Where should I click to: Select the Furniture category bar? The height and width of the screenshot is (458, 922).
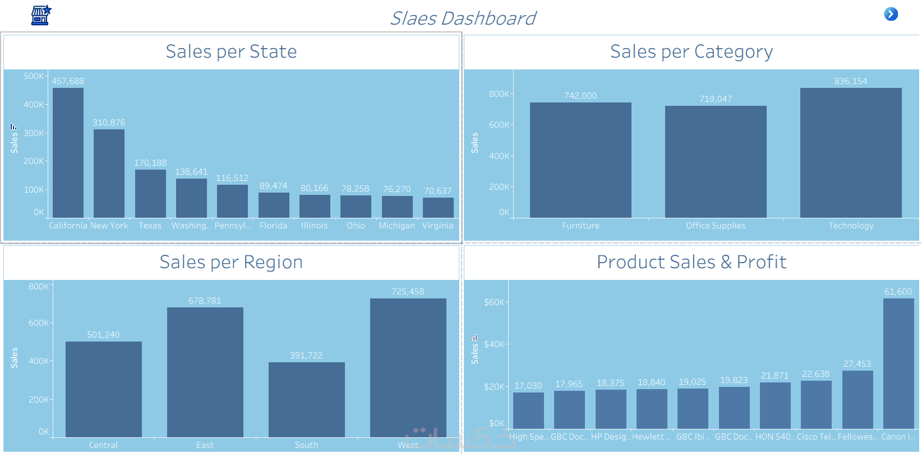coord(580,160)
